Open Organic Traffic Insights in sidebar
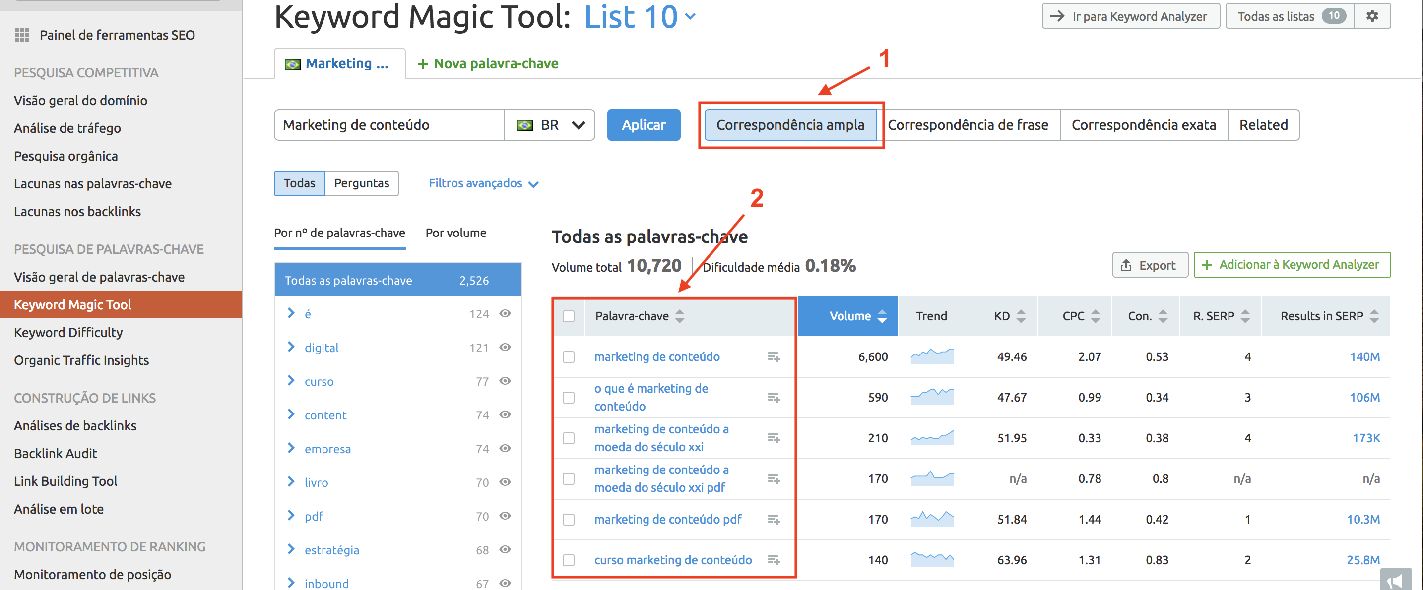1423x590 pixels. (82, 360)
